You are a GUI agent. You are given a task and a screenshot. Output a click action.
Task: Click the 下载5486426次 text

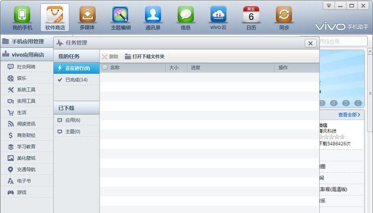click(x=335, y=144)
